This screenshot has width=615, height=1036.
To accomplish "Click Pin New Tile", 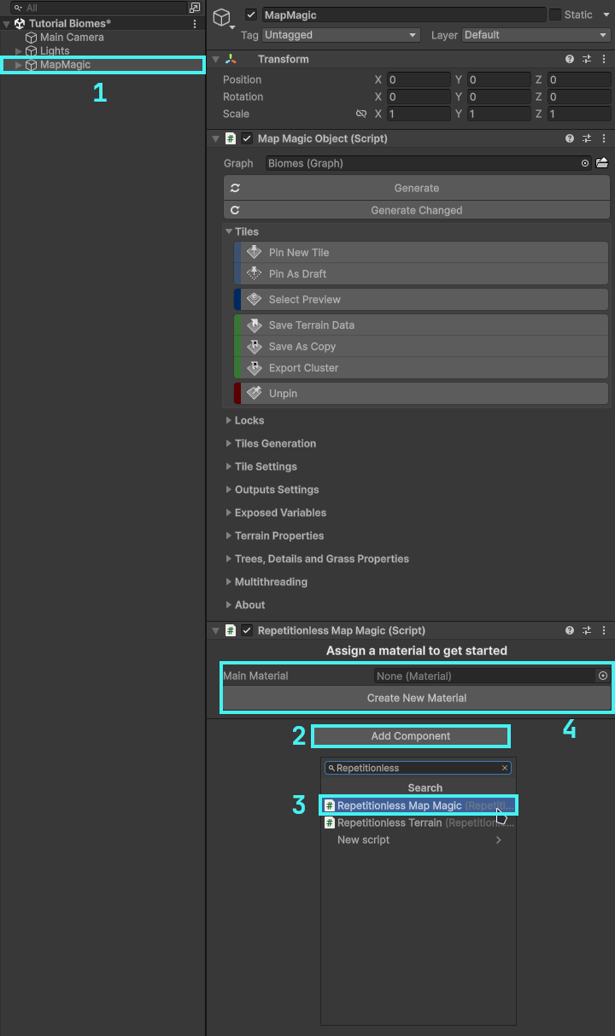I will (421, 253).
